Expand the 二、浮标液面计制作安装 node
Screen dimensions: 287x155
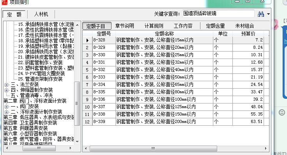(6, 112)
